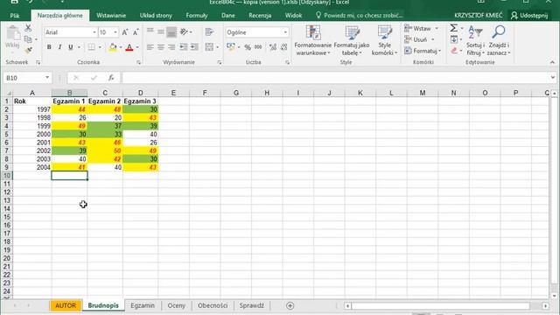The image size is (560, 315).
Task: Click the Cut scissors icon
Action: pyautogui.click(x=28, y=28)
